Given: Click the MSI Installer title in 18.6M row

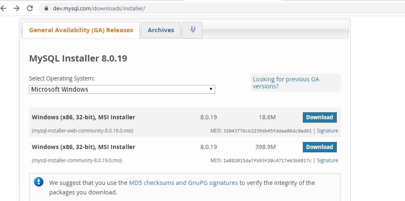Looking at the screenshot, I should click(x=84, y=117).
